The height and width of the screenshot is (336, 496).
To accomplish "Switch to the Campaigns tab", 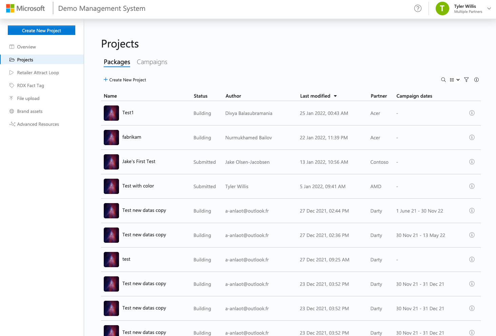I will click(152, 62).
